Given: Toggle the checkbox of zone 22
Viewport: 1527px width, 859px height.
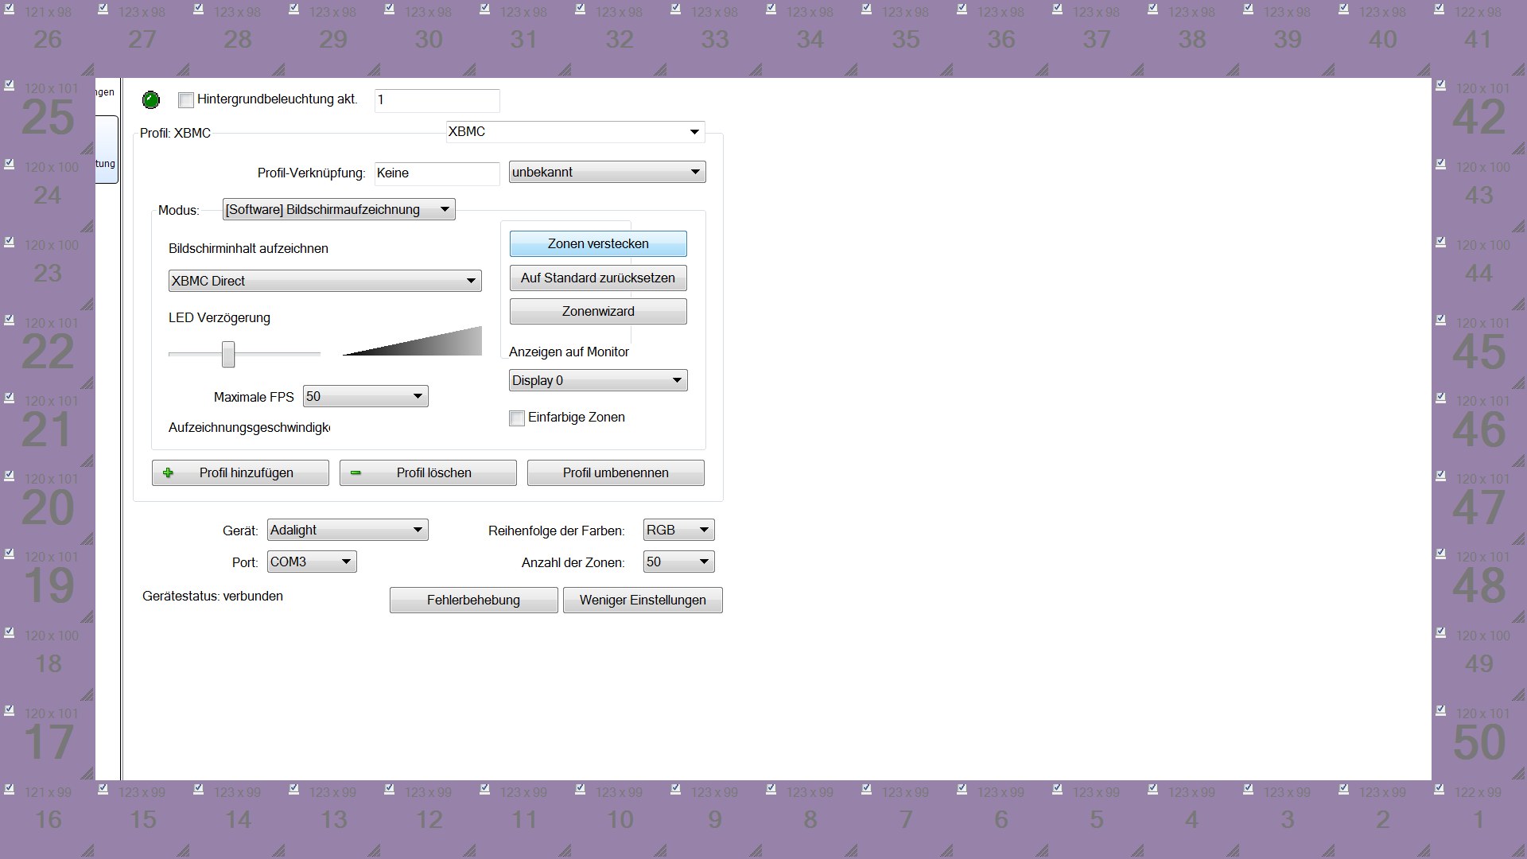Looking at the screenshot, I should click(9, 320).
